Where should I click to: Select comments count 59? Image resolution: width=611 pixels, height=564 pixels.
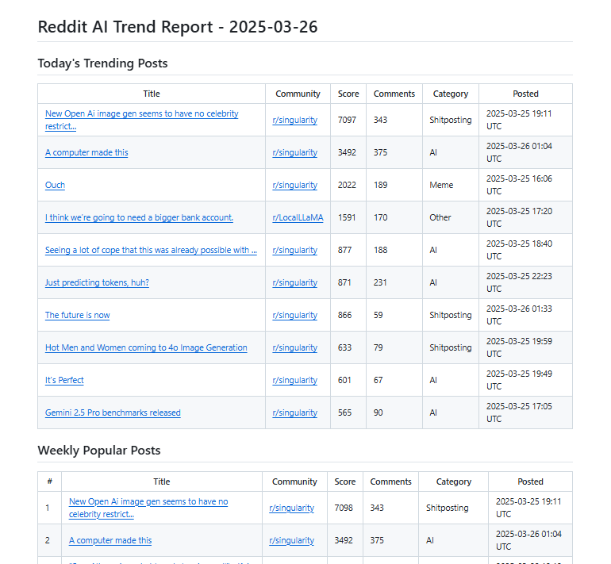(x=378, y=315)
